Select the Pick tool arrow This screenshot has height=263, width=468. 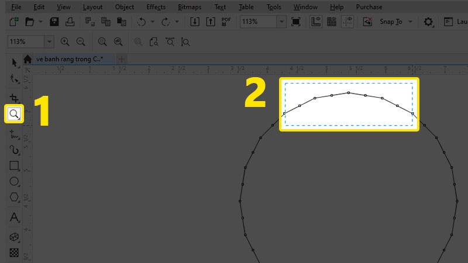pos(14,63)
